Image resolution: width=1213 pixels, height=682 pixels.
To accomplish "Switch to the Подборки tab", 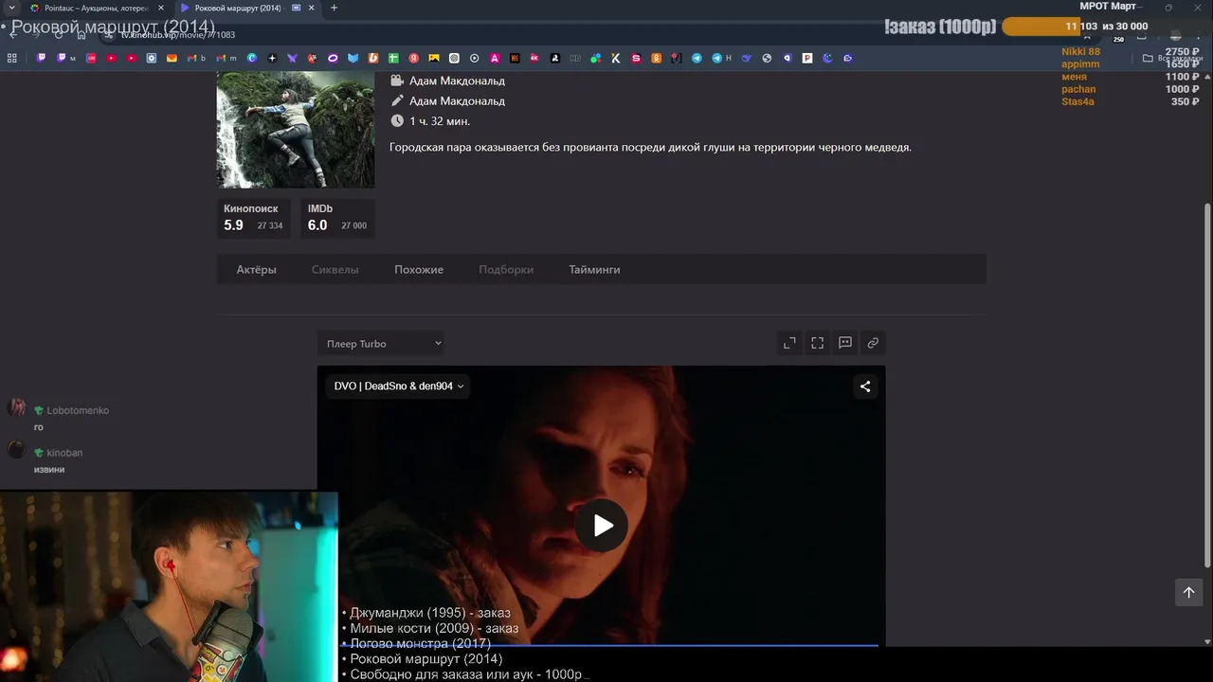I will (x=506, y=270).
